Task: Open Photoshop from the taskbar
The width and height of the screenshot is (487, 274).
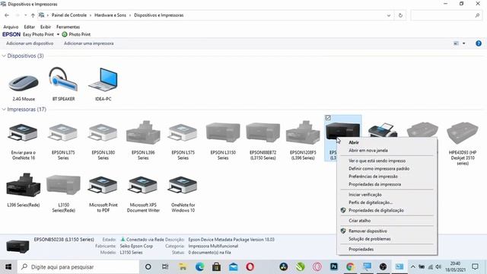Action: pyautogui.click(x=333, y=266)
